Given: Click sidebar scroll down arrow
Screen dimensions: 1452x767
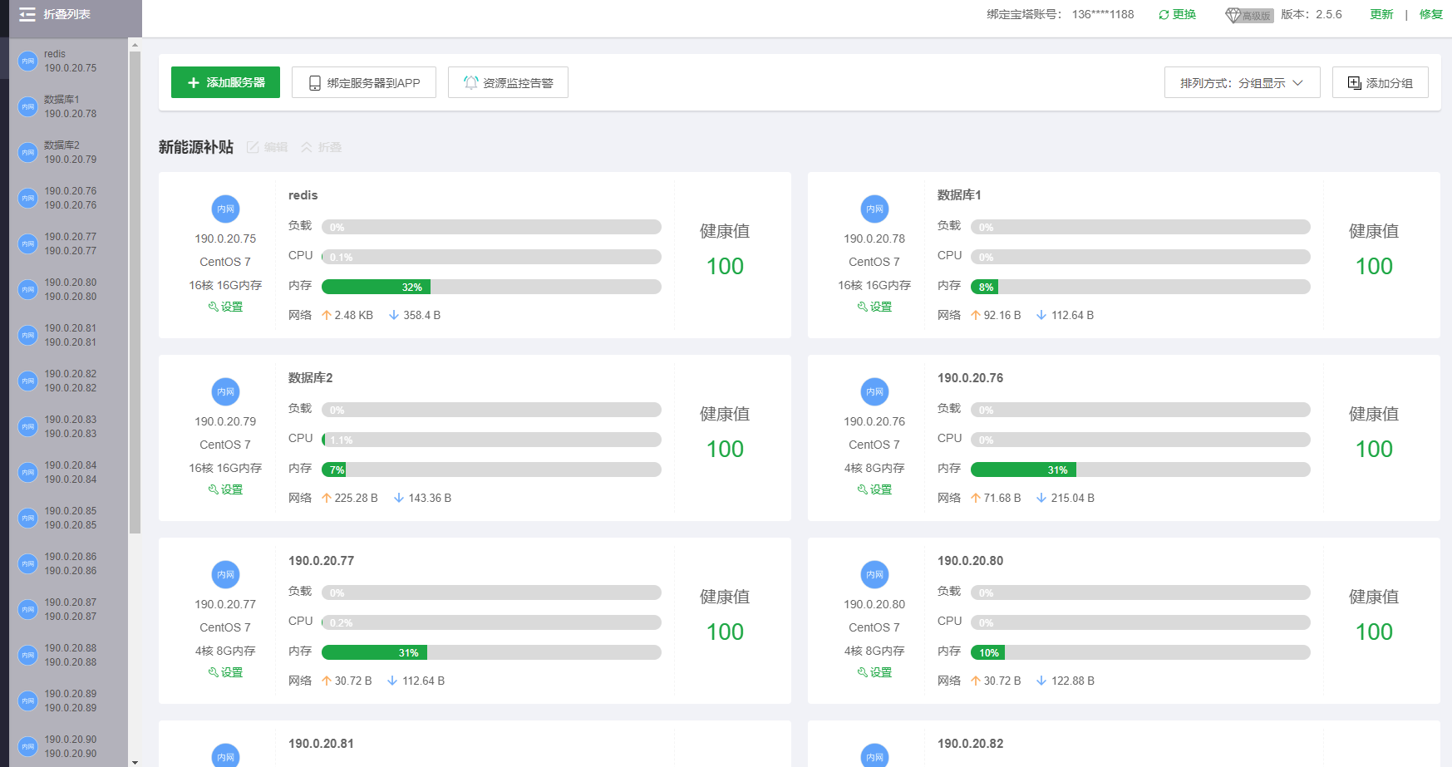Looking at the screenshot, I should pyautogui.click(x=135, y=761).
